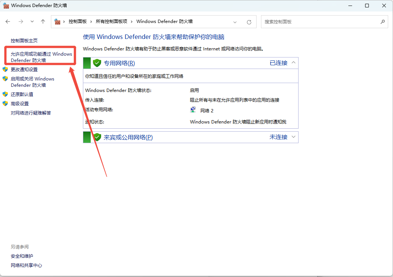The width and height of the screenshot is (393, 277).
Task: Open the recent locations dropdown chevron
Action: pyautogui.click(x=32, y=22)
